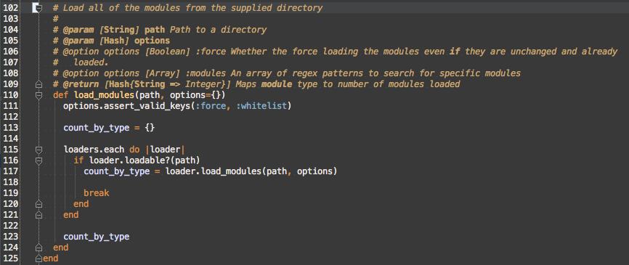This screenshot has height=265, width=629.
Task: Place the cursor on the break keyword
Action: pos(97,193)
